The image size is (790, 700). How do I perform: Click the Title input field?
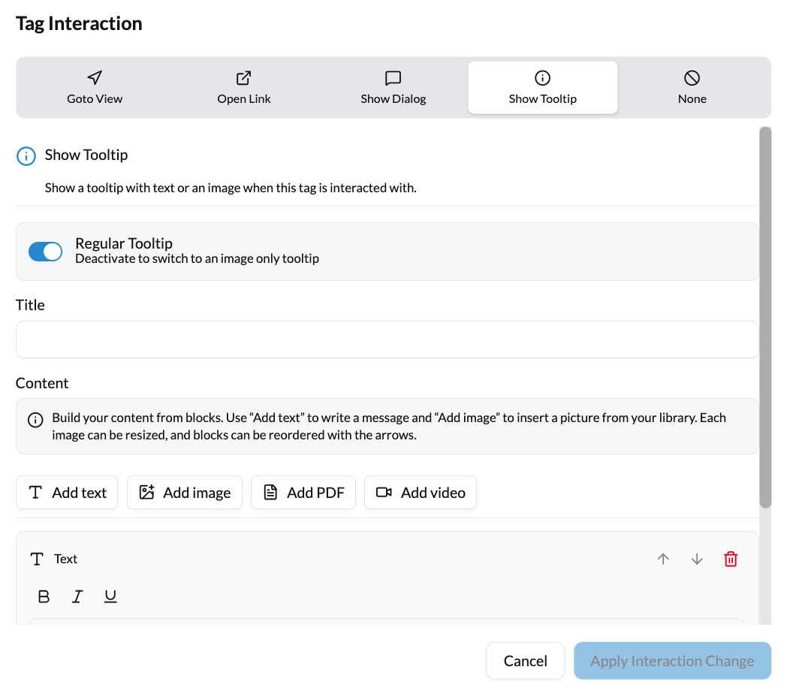pos(387,339)
